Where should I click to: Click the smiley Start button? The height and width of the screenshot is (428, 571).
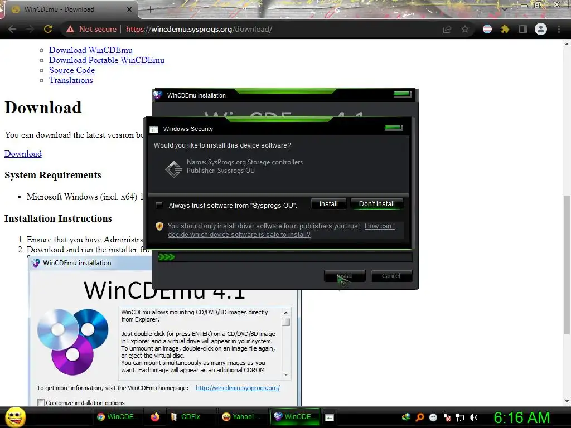15,417
